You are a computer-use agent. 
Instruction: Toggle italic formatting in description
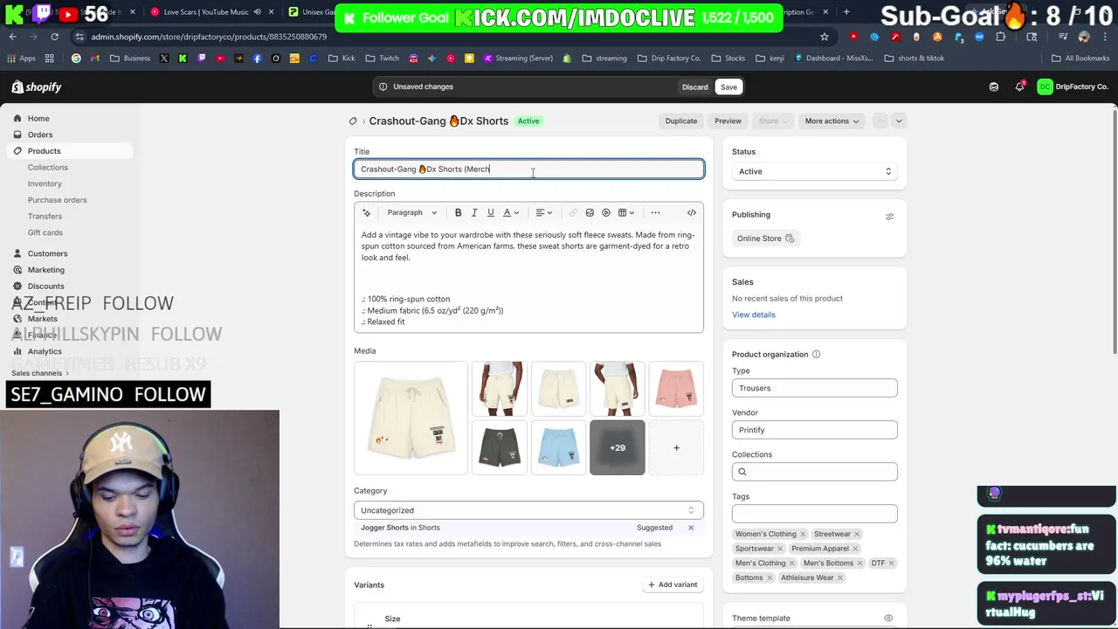point(474,212)
